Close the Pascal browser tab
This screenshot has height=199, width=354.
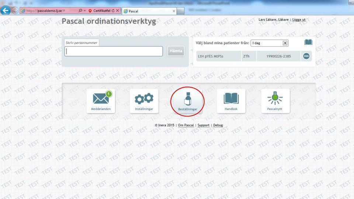pyautogui.click(x=174, y=11)
